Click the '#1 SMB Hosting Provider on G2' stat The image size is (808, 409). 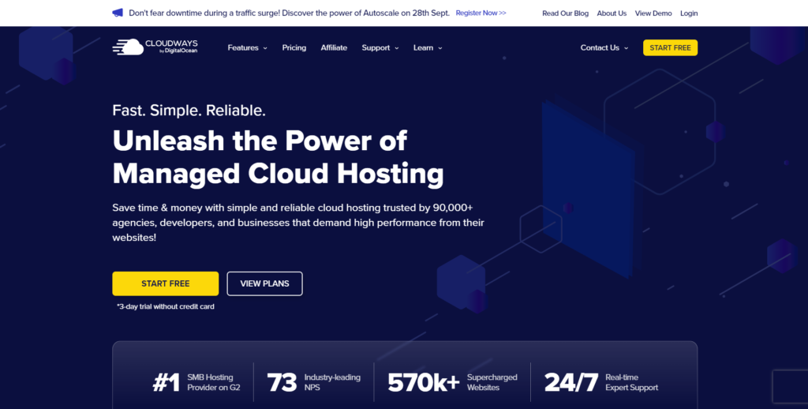(196, 382)
